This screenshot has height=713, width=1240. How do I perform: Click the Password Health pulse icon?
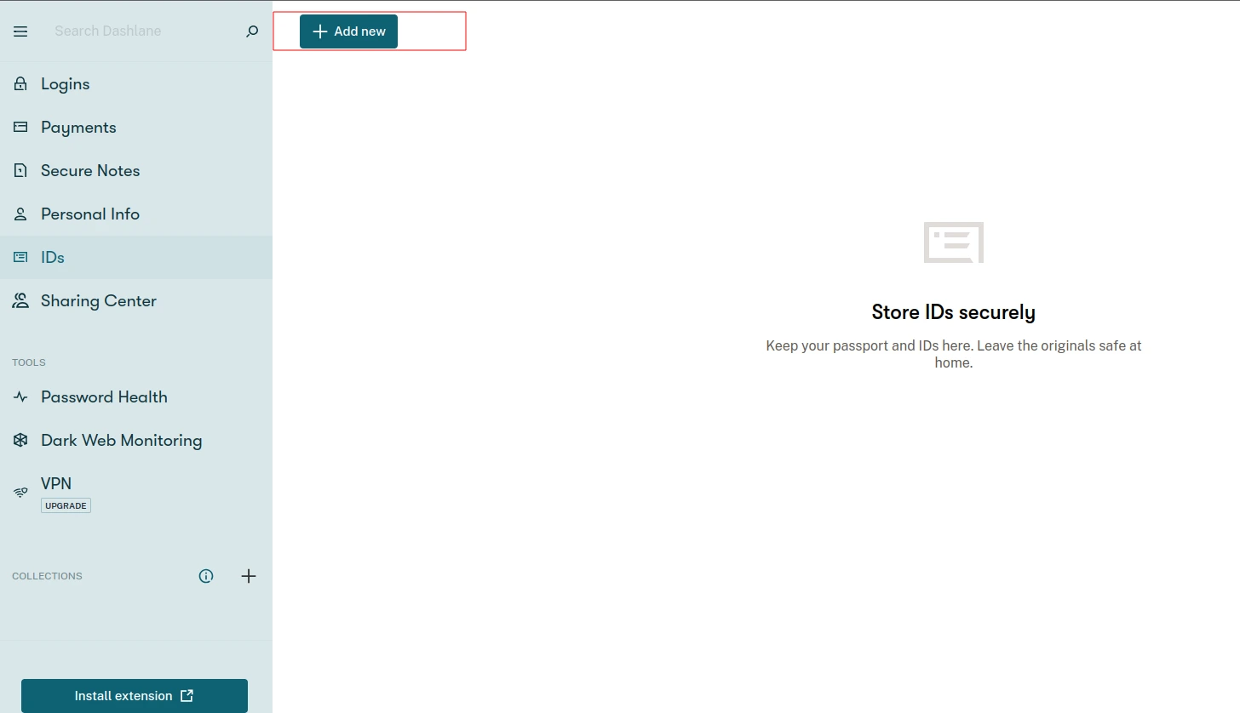tap(20, 397)
